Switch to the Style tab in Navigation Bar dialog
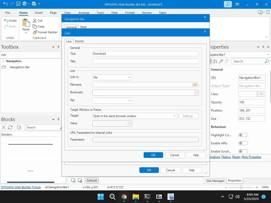The width and height of the screenshot is (271, 203). click(83, 27)
